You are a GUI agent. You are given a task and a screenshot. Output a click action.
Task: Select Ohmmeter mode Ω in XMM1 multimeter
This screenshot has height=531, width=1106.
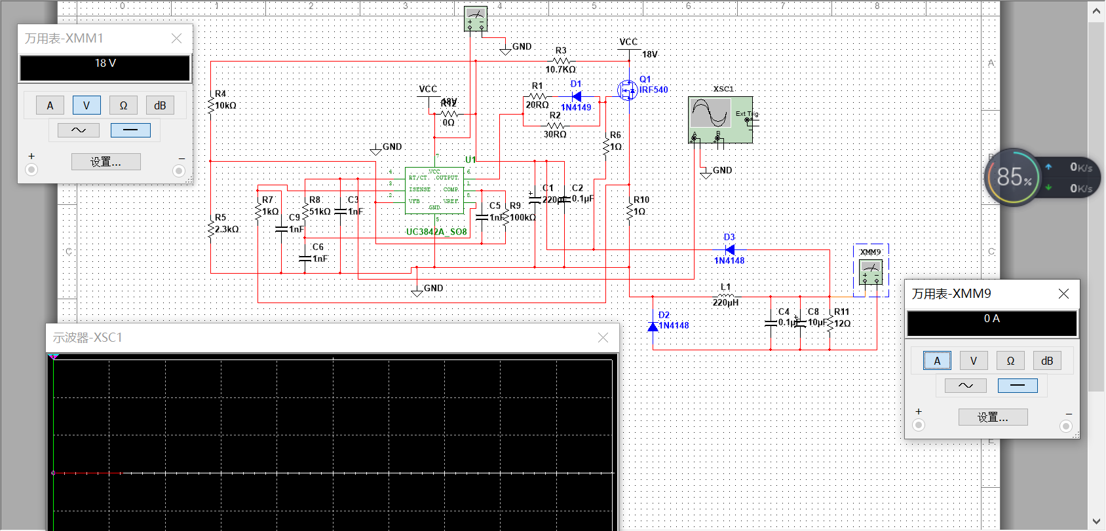pos(123,105)
